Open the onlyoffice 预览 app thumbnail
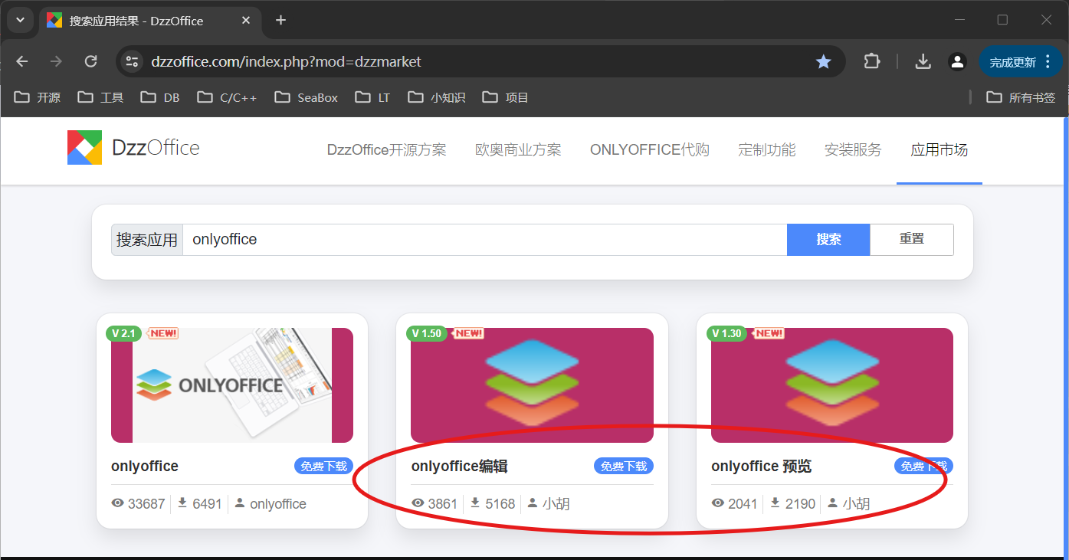Screen dimensions: 1069x560 832,385
